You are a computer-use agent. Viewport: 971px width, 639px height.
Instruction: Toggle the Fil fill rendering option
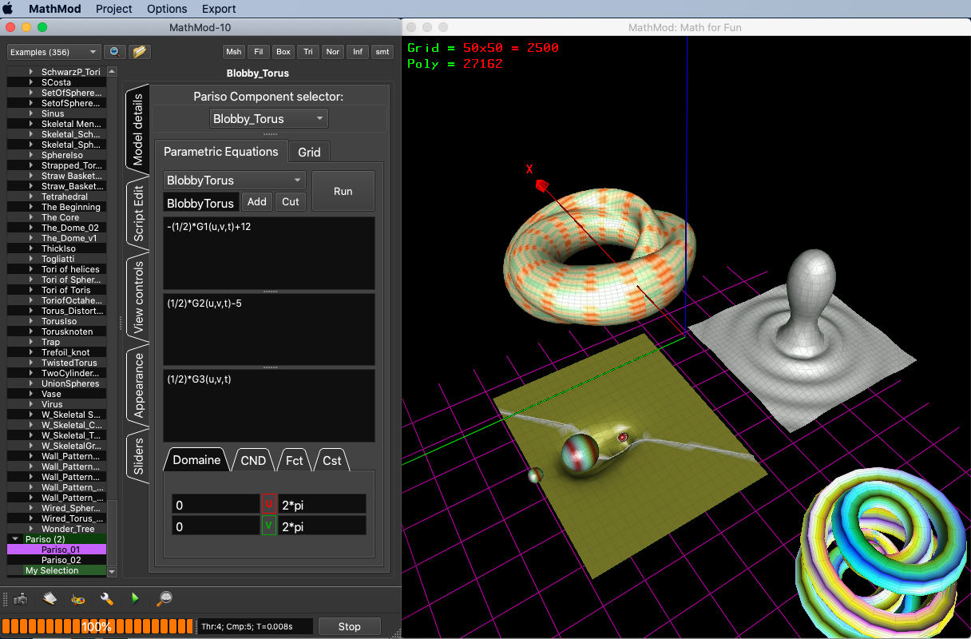(258, 51)
